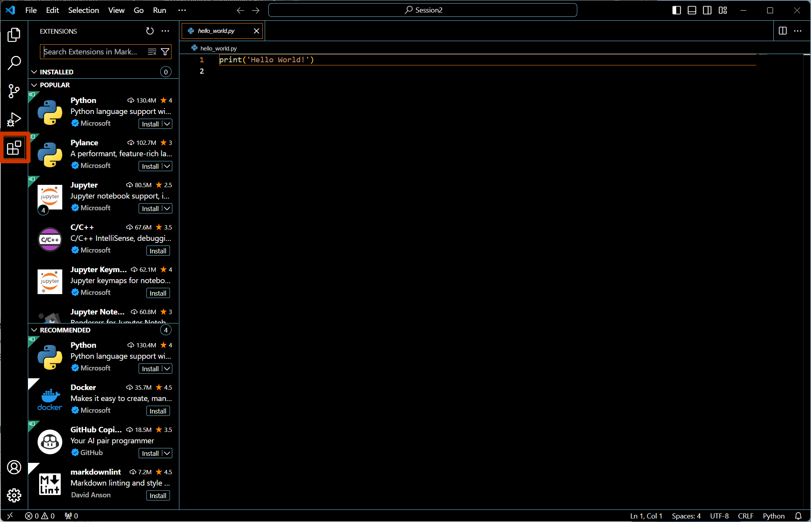Clear the extensions search results icon
Screen dimensions: 811x522
(x=152, y=52)
